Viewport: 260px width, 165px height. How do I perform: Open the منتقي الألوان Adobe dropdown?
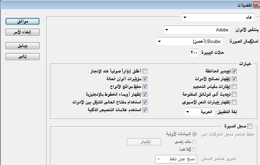198,30
